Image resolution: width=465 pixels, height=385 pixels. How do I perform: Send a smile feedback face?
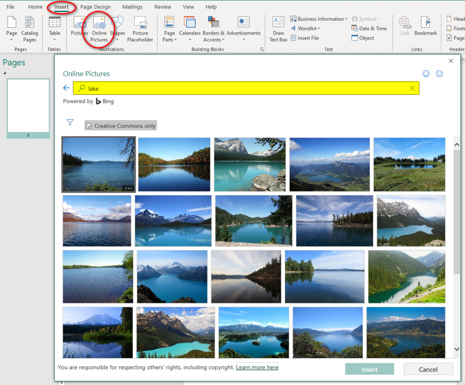(x=426, y=74)
